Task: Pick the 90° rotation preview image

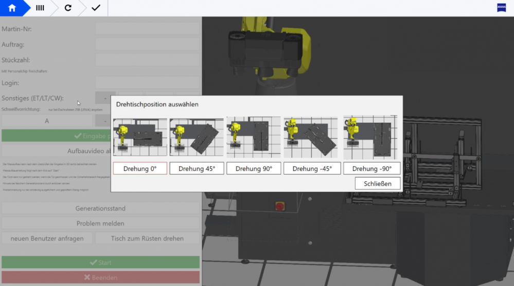Action: [x=254, y=137]
